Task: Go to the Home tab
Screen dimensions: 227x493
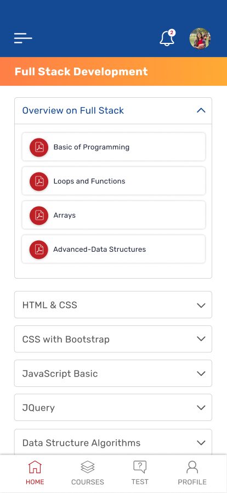Action: click(x=35, y=473)
